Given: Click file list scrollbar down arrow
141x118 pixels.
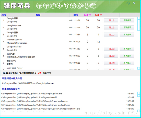Looking at the screenshot, I should click(138, 111).
